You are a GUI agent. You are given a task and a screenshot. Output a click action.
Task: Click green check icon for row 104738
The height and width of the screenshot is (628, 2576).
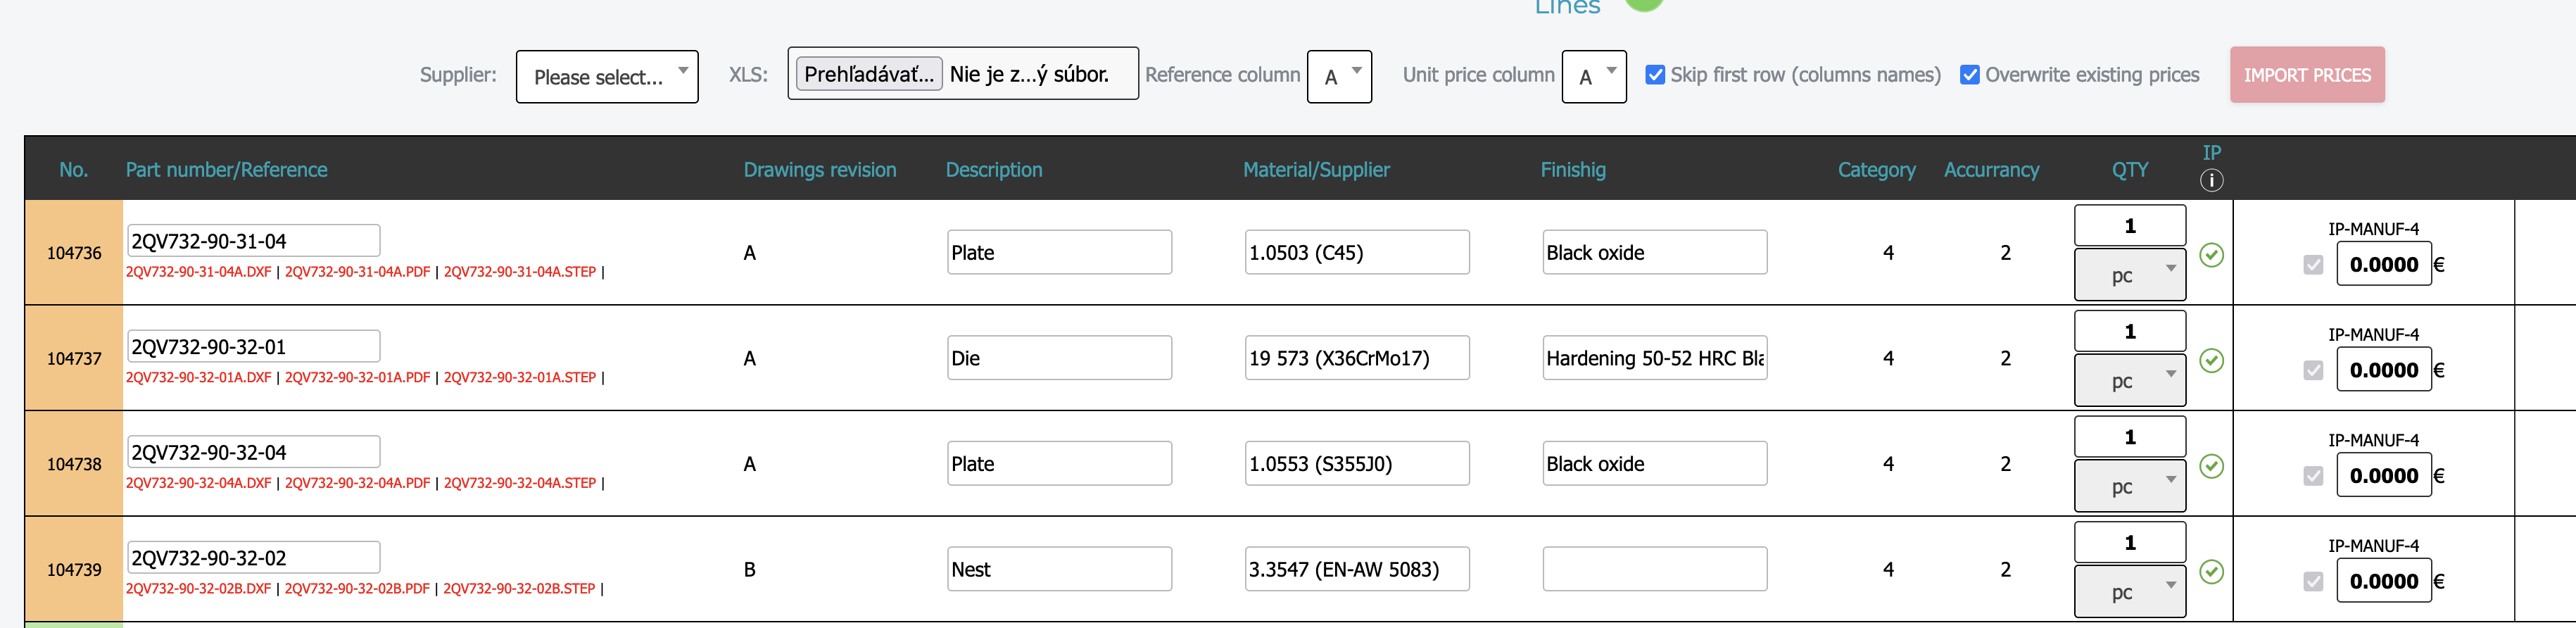(2211, 466)
